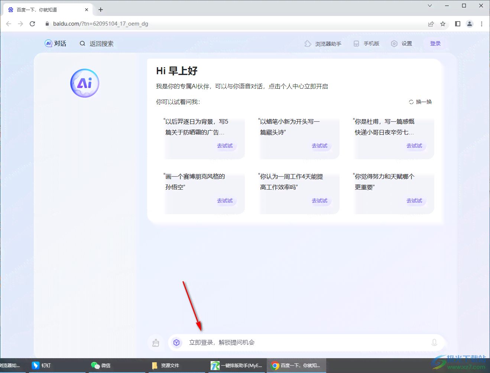Click the 登录 login button
The height and width of the screenshot is (373, 490).
coord(435,43)
